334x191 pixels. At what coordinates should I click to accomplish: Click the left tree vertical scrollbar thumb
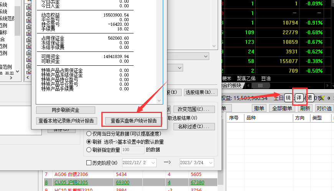coord(17,21)
